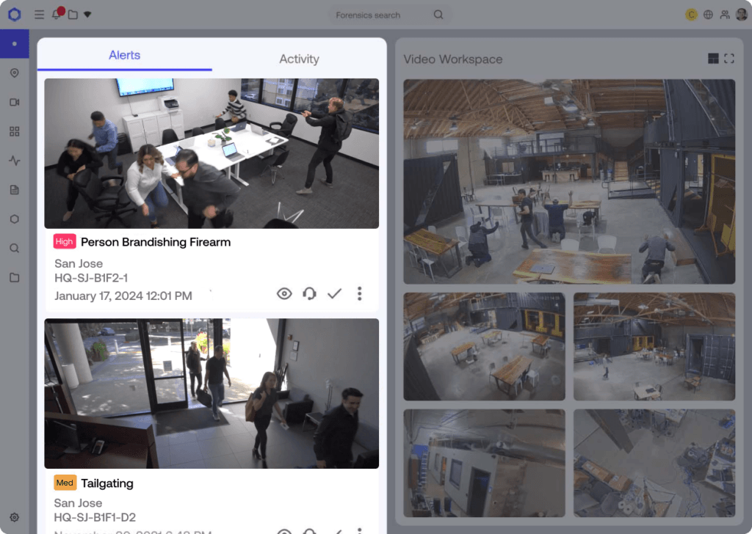Open the grid view sidebar icon

15,131
